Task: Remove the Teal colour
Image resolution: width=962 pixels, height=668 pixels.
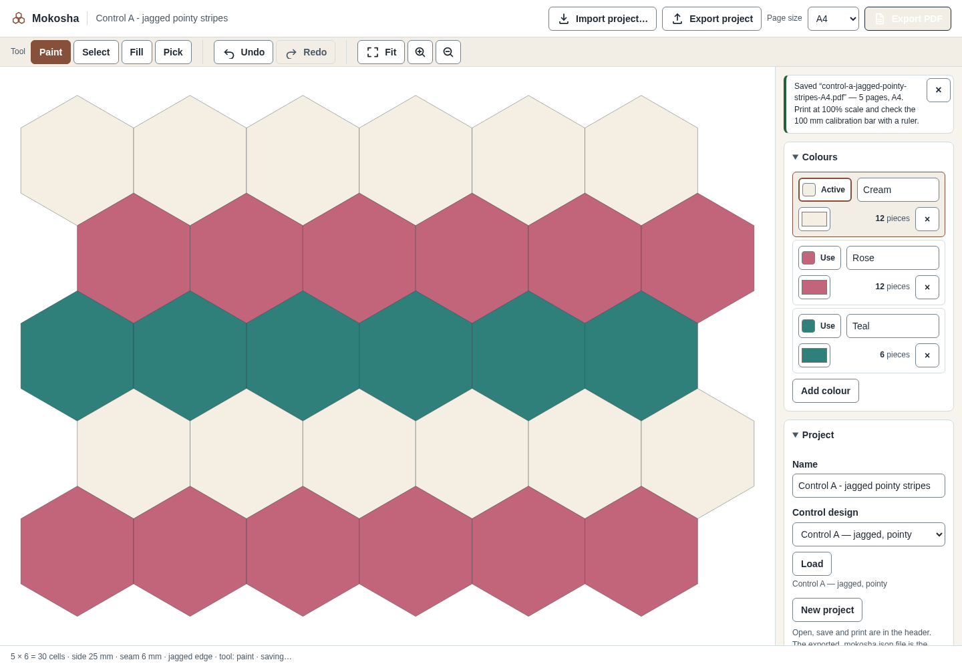Action: (x=927, y=355)
